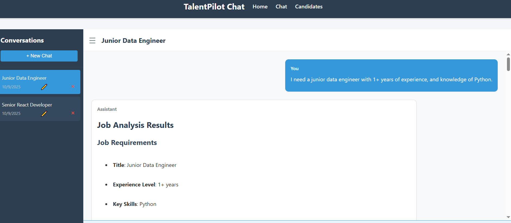
Task: Delete the Senior React Developer conversation
Action: (x=73, y=113)
